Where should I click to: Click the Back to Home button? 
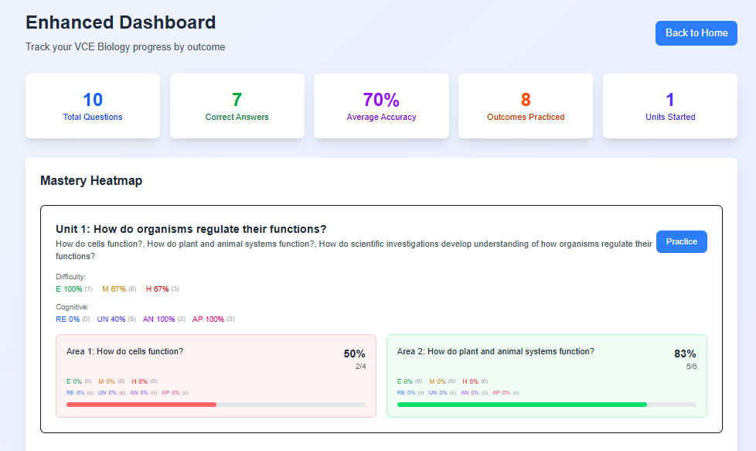tap(696, 33)
